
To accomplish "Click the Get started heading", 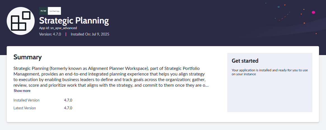I will [x=245, y=61].
